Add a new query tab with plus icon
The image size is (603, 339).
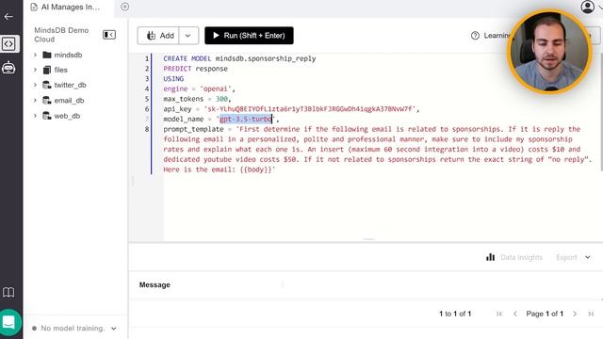pos(124,7)
